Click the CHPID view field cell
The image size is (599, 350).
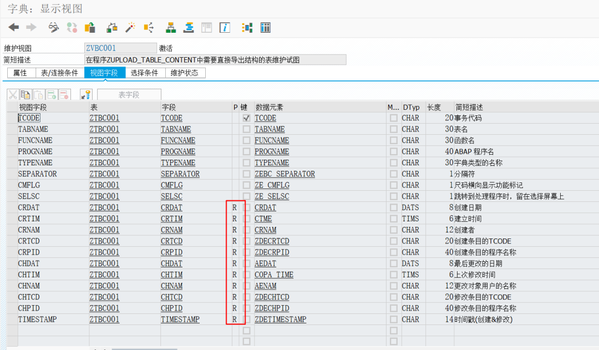coord(53,308)
